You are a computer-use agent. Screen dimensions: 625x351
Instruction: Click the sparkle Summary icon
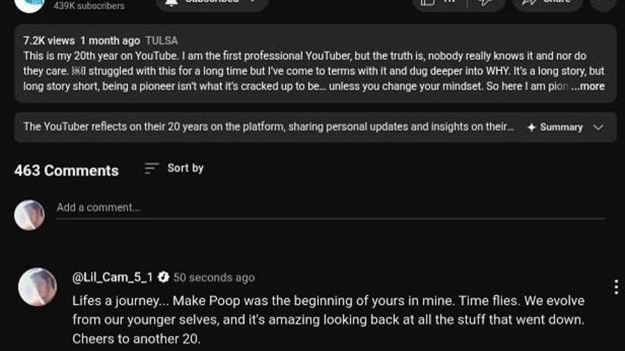click(532, 127)
